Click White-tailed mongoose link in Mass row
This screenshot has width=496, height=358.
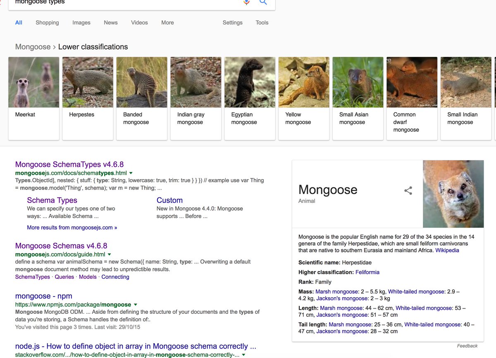pos(417,292)
